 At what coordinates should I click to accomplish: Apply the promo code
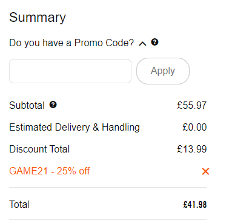click(163, 71)
